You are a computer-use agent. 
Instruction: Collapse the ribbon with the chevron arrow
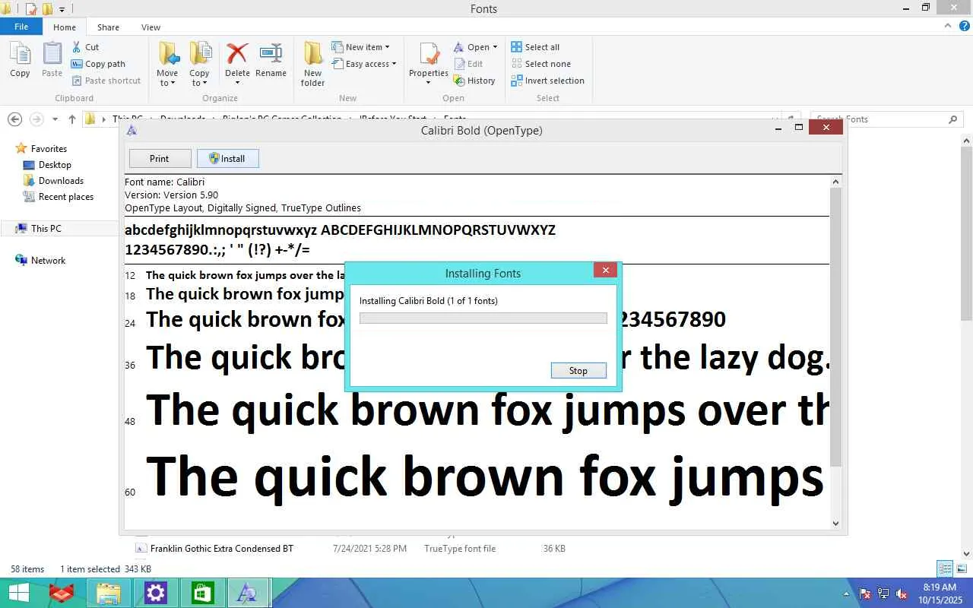point(946,26)
